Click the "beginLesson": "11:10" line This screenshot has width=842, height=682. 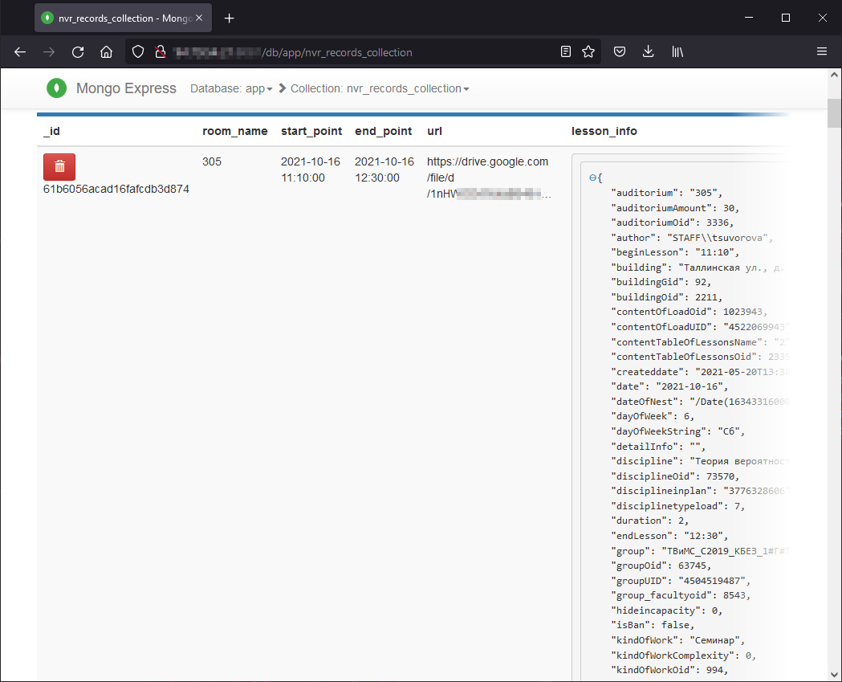(675, 252)
